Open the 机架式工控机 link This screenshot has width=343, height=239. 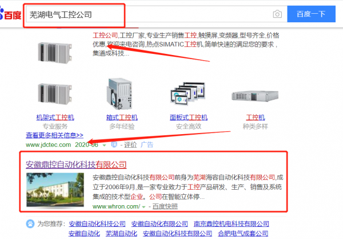(55, 117)
